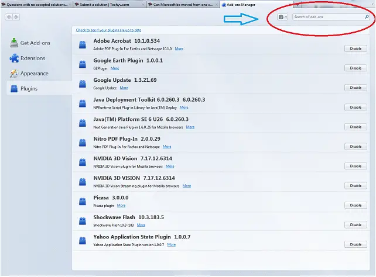Click the Nitro PDF Plug-In icon
The image size is (376, 277).
pyautogui.click(x=83, y=143)
